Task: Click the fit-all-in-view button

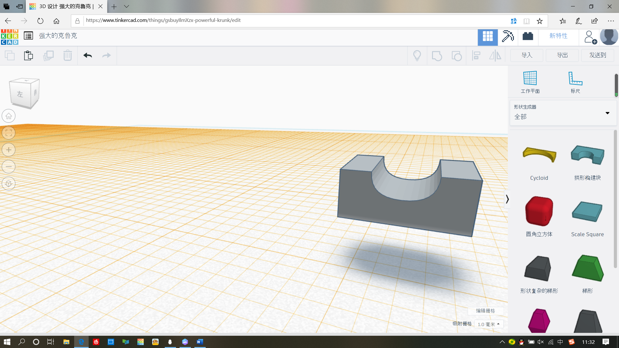Action: click(9, 133)
